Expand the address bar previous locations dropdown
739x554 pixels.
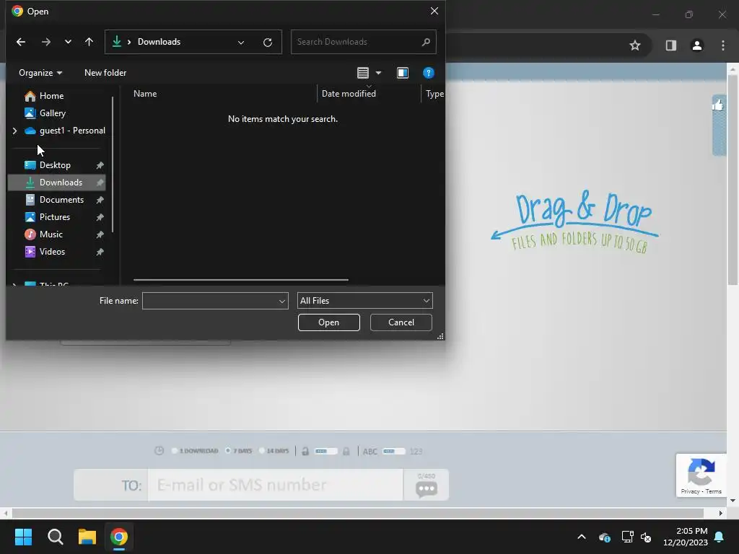[x=241, y=43]
